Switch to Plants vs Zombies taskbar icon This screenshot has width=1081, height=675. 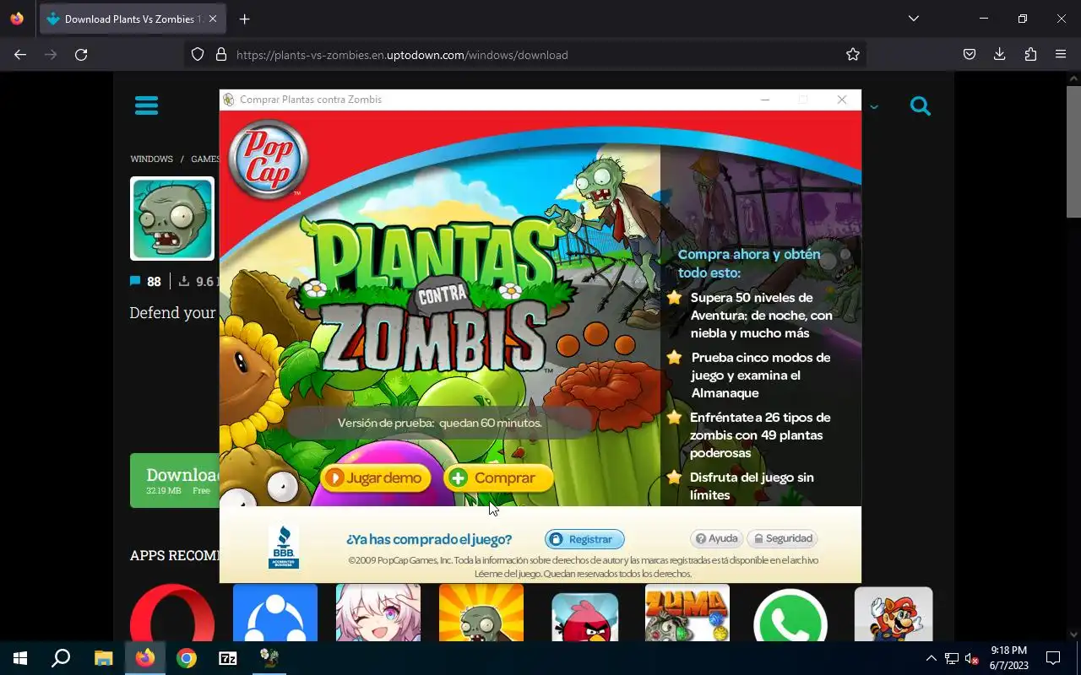[x=269, y=658]
